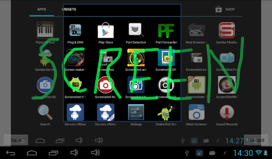Open the Settings app with sliders icon
The image size is (272, 159).
point(136,112)
